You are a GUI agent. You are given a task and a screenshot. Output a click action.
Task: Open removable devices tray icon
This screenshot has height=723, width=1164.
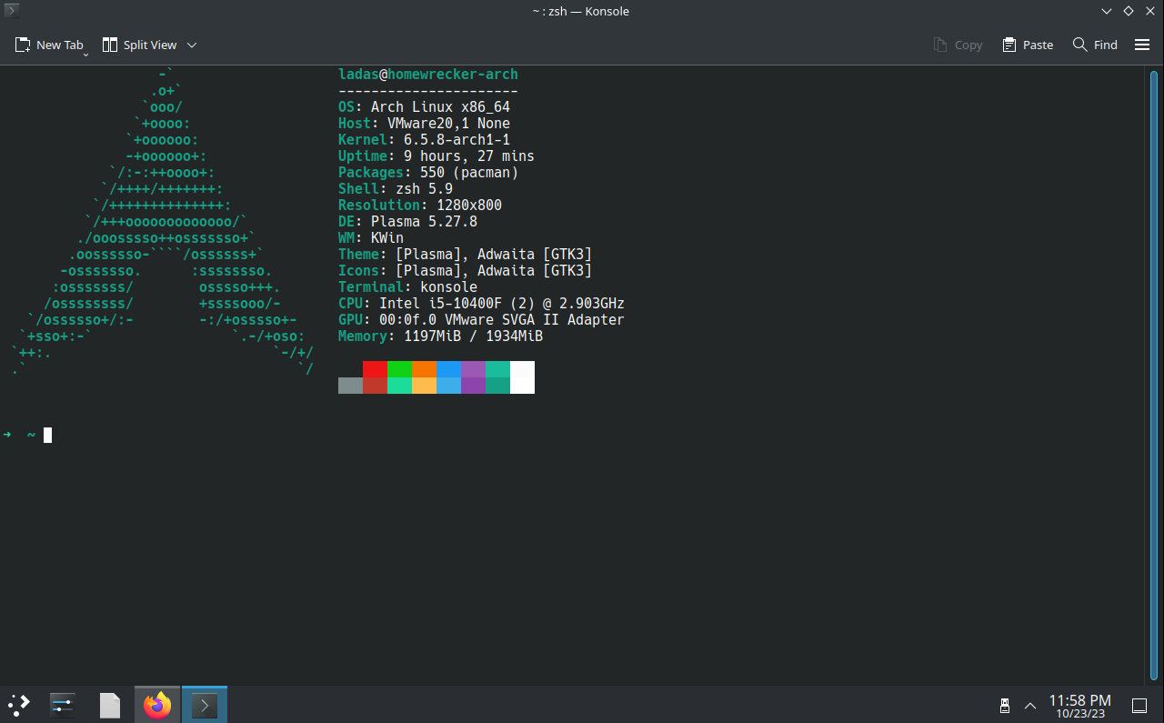[1005, 705]
